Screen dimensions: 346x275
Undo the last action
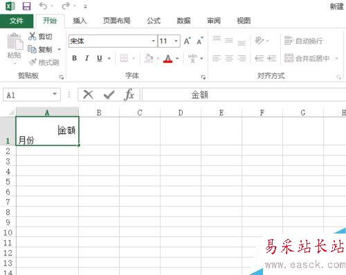point(43,6)
